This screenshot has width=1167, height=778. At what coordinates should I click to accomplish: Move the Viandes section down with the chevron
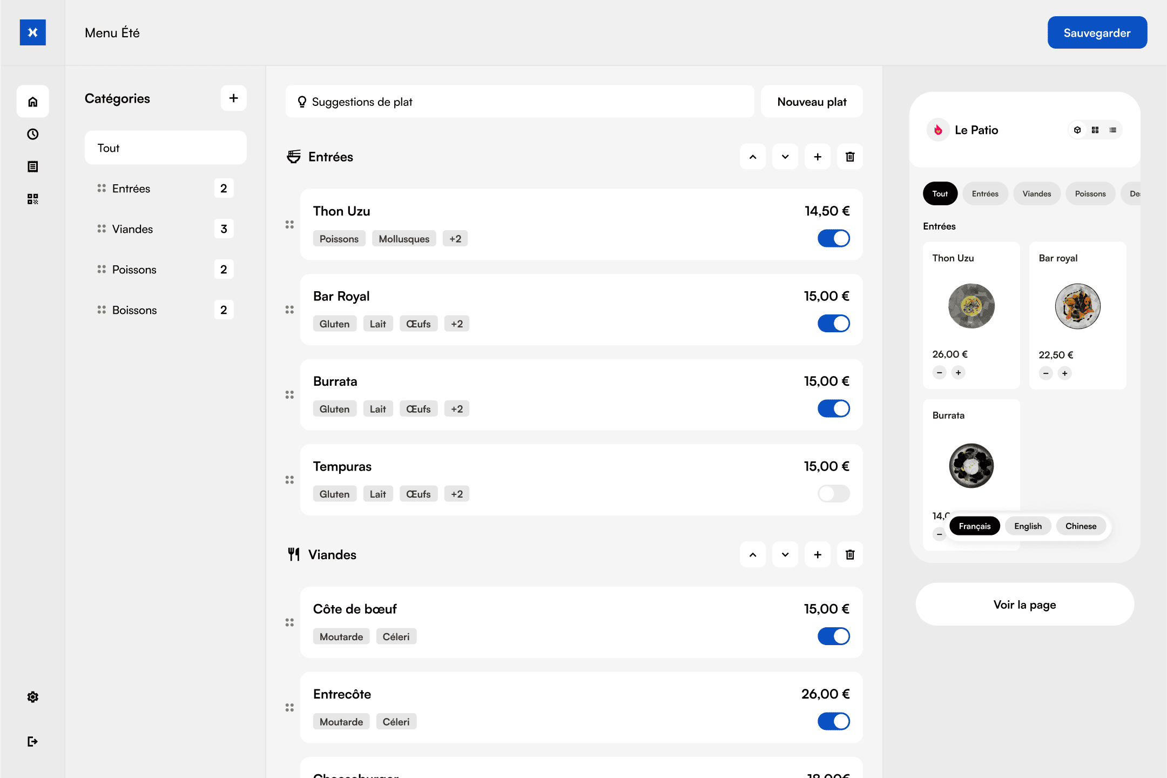[x=785, y=554]
